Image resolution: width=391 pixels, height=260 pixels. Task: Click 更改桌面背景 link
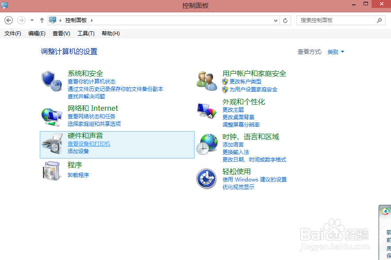pyautogui.click(x=238, y=117)
